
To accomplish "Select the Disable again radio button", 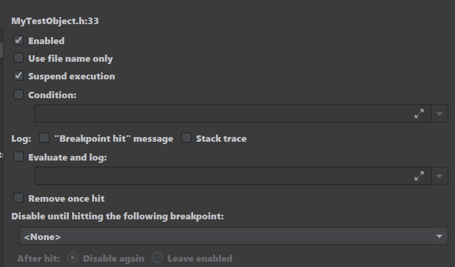I will tap(73, 258).
